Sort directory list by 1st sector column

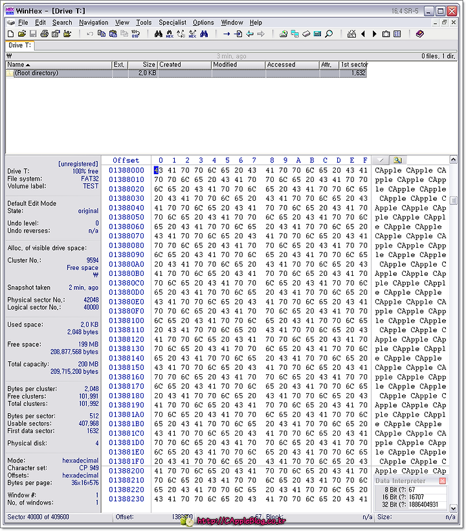click(353, 65)
